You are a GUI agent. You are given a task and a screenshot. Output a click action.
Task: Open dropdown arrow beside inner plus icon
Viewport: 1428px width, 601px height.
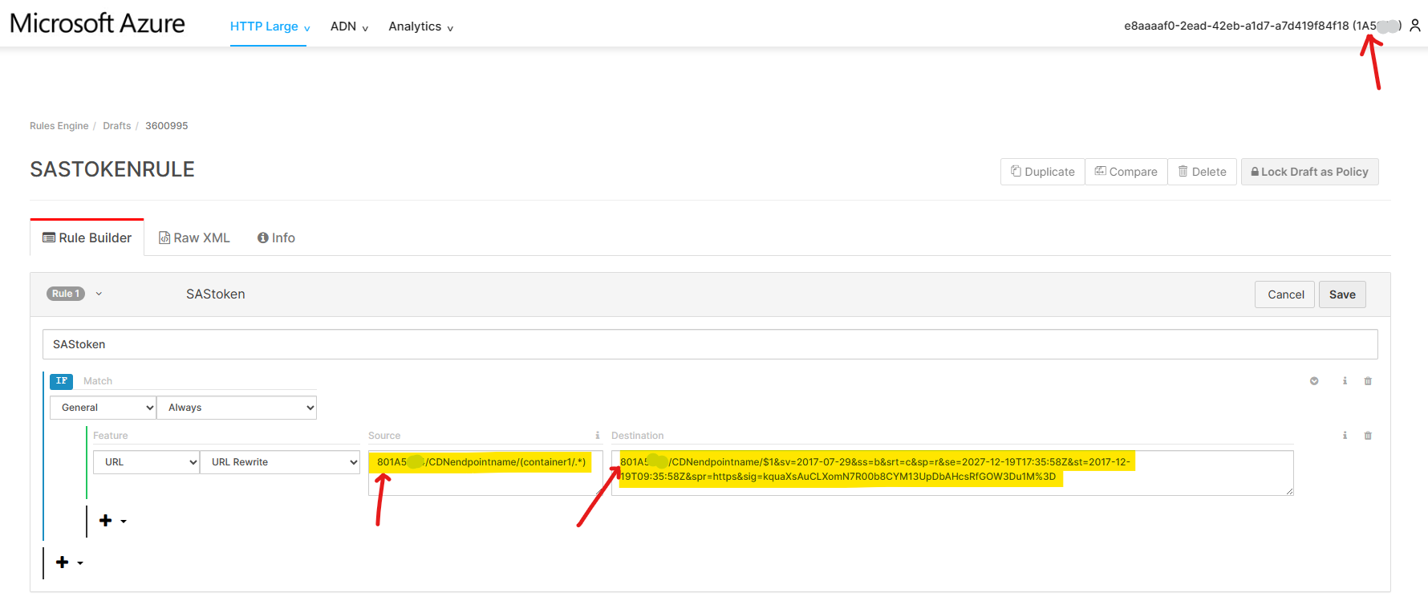coord(124,522)
